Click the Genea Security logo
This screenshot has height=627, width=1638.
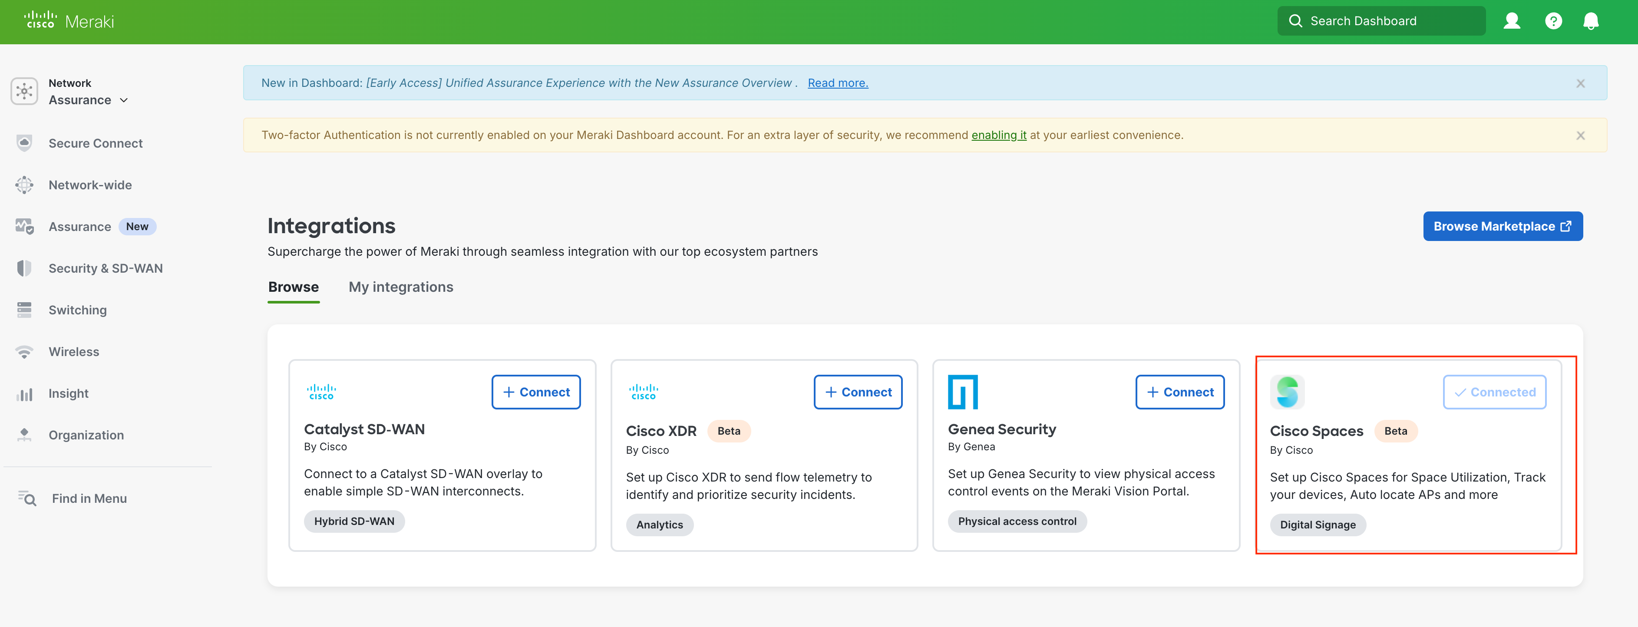(x=962, y=392)
